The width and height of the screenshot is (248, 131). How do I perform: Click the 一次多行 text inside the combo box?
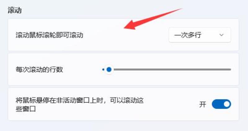point(188,35)
